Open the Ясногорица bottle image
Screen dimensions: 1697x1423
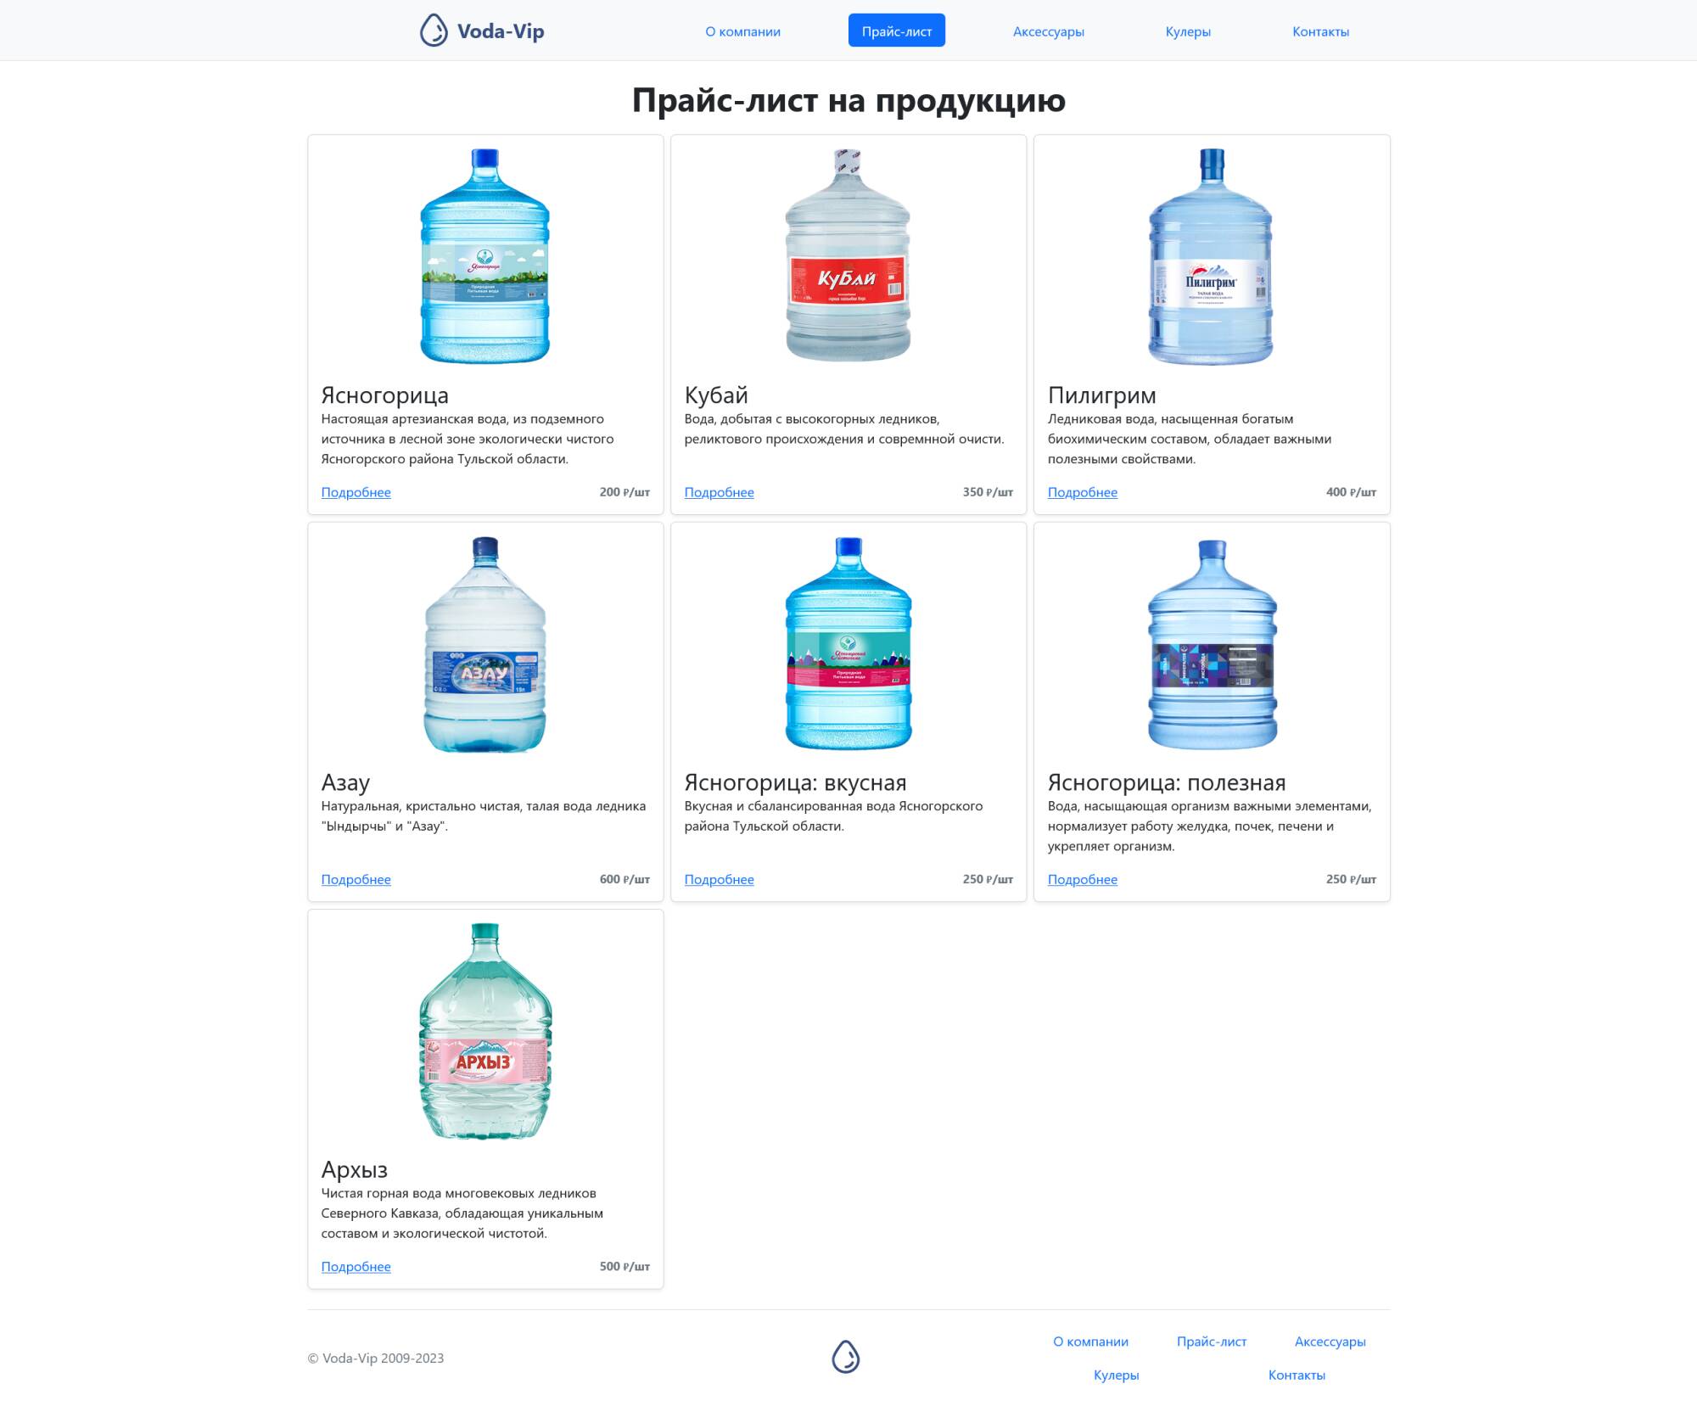(485, 256)
